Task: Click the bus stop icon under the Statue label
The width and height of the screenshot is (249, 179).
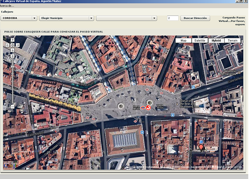Action: 173,115
